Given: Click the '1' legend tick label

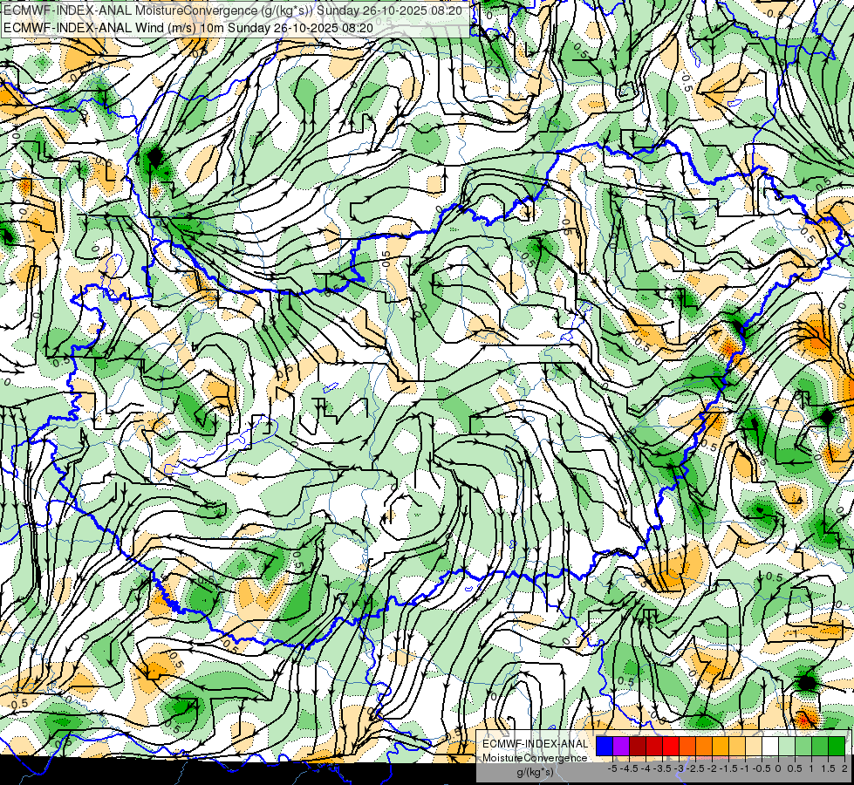Looking at the screenshot, I should point(811,768).
